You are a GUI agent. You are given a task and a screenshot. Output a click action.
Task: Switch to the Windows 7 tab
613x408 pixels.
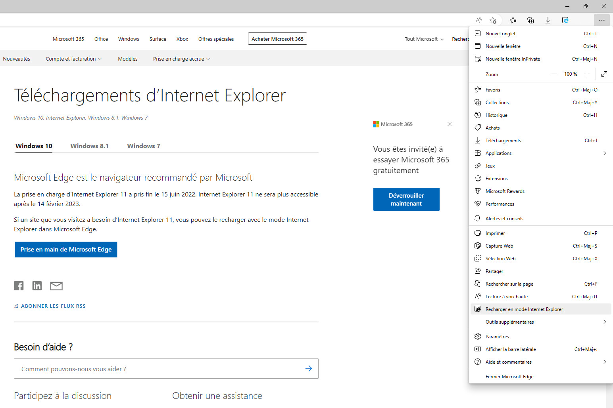144,146
